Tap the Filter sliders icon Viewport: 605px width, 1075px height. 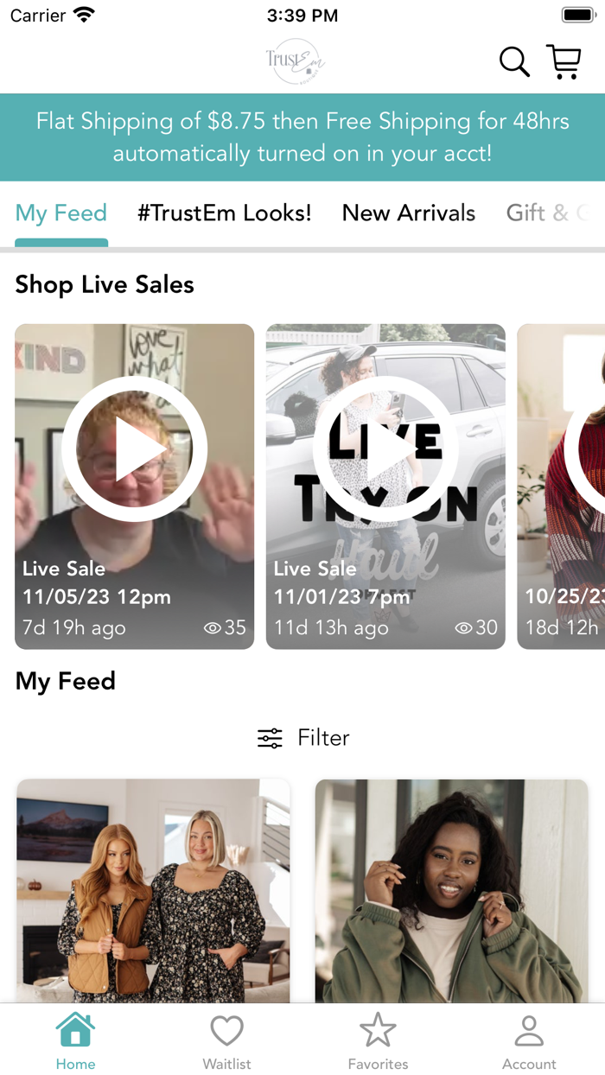(x=270, y=738)
